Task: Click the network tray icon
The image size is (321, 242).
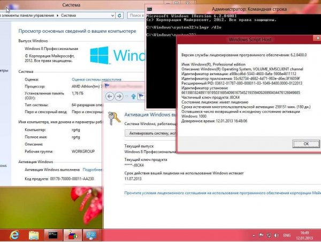Action: coord(269,235)
